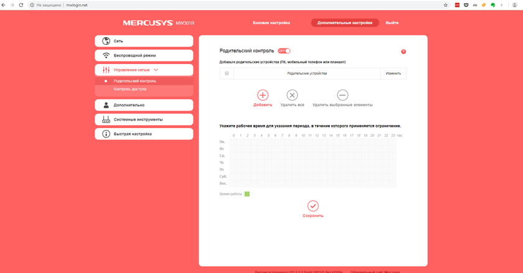Open Контроль доступа submenu item
Image resolution: width=523 pixels, height=273 pixels.
[130, 90]
